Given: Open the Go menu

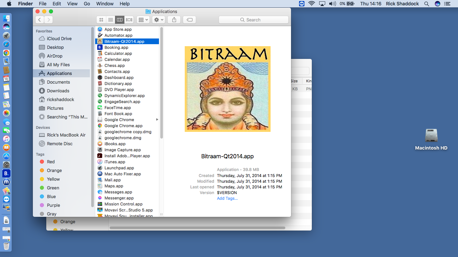Looking at the screenshot, I should tap(87, 4).
